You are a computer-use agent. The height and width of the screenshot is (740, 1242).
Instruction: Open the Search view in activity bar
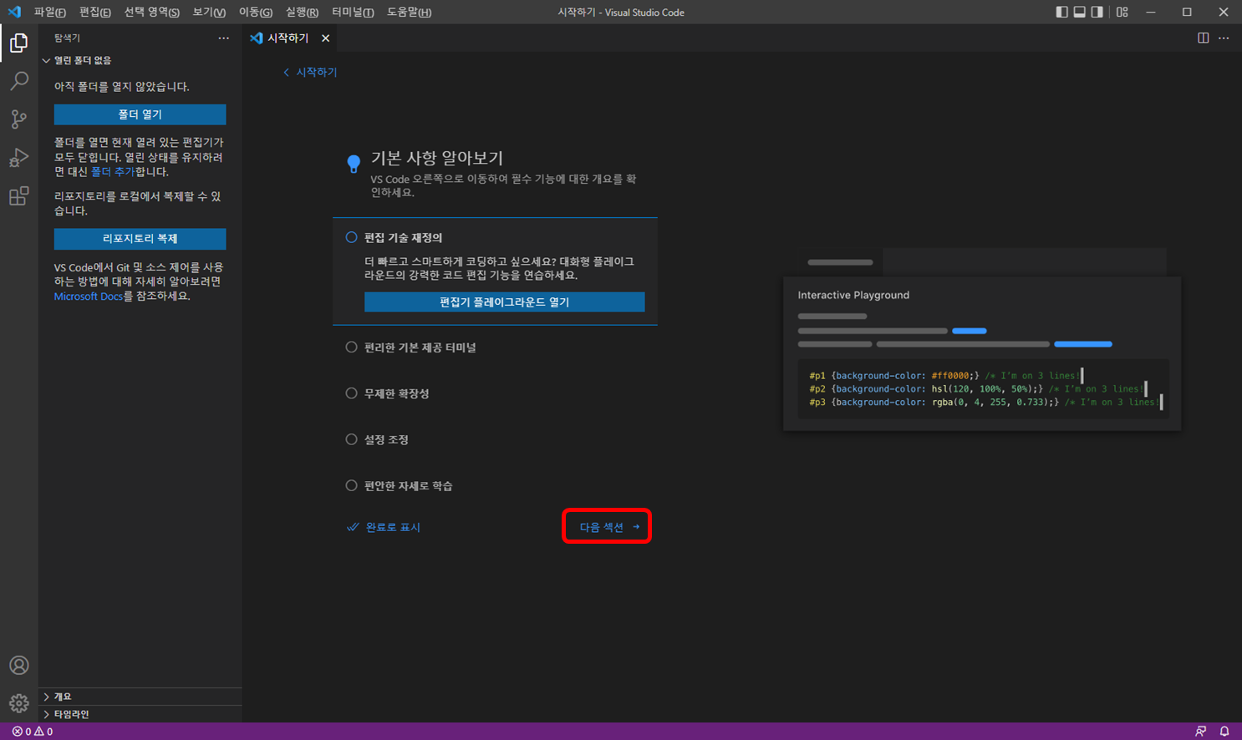[18, 81]
